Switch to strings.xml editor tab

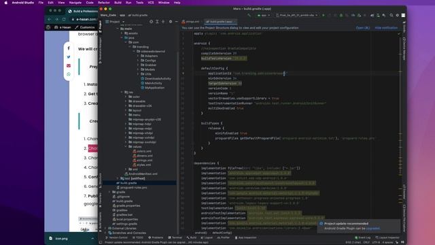(x=190, y=22)
